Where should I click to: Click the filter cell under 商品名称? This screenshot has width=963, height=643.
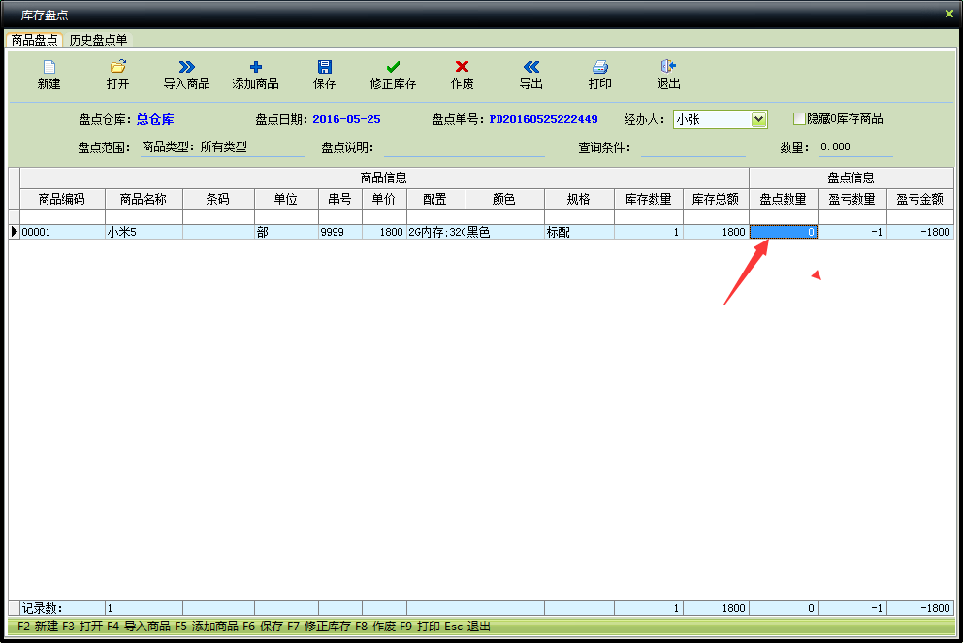coord(144,217)
